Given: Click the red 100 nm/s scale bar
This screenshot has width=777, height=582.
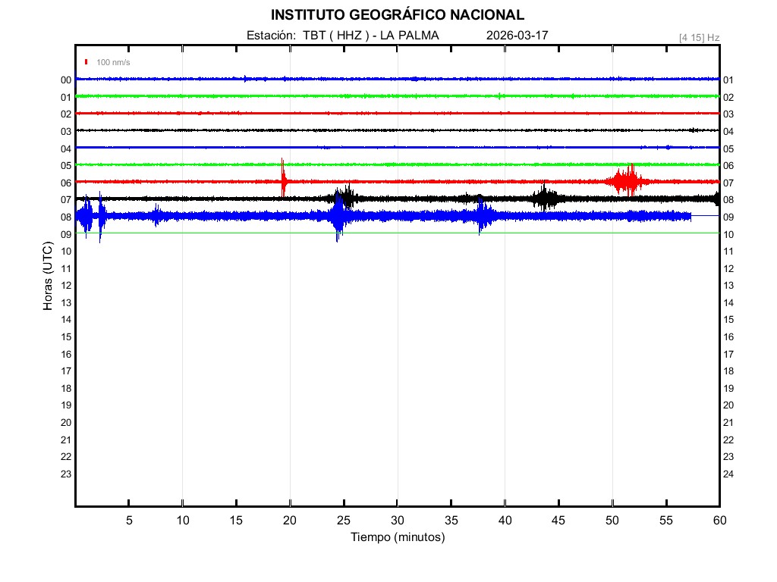Looking at the screenshot, I should point(87,62).
